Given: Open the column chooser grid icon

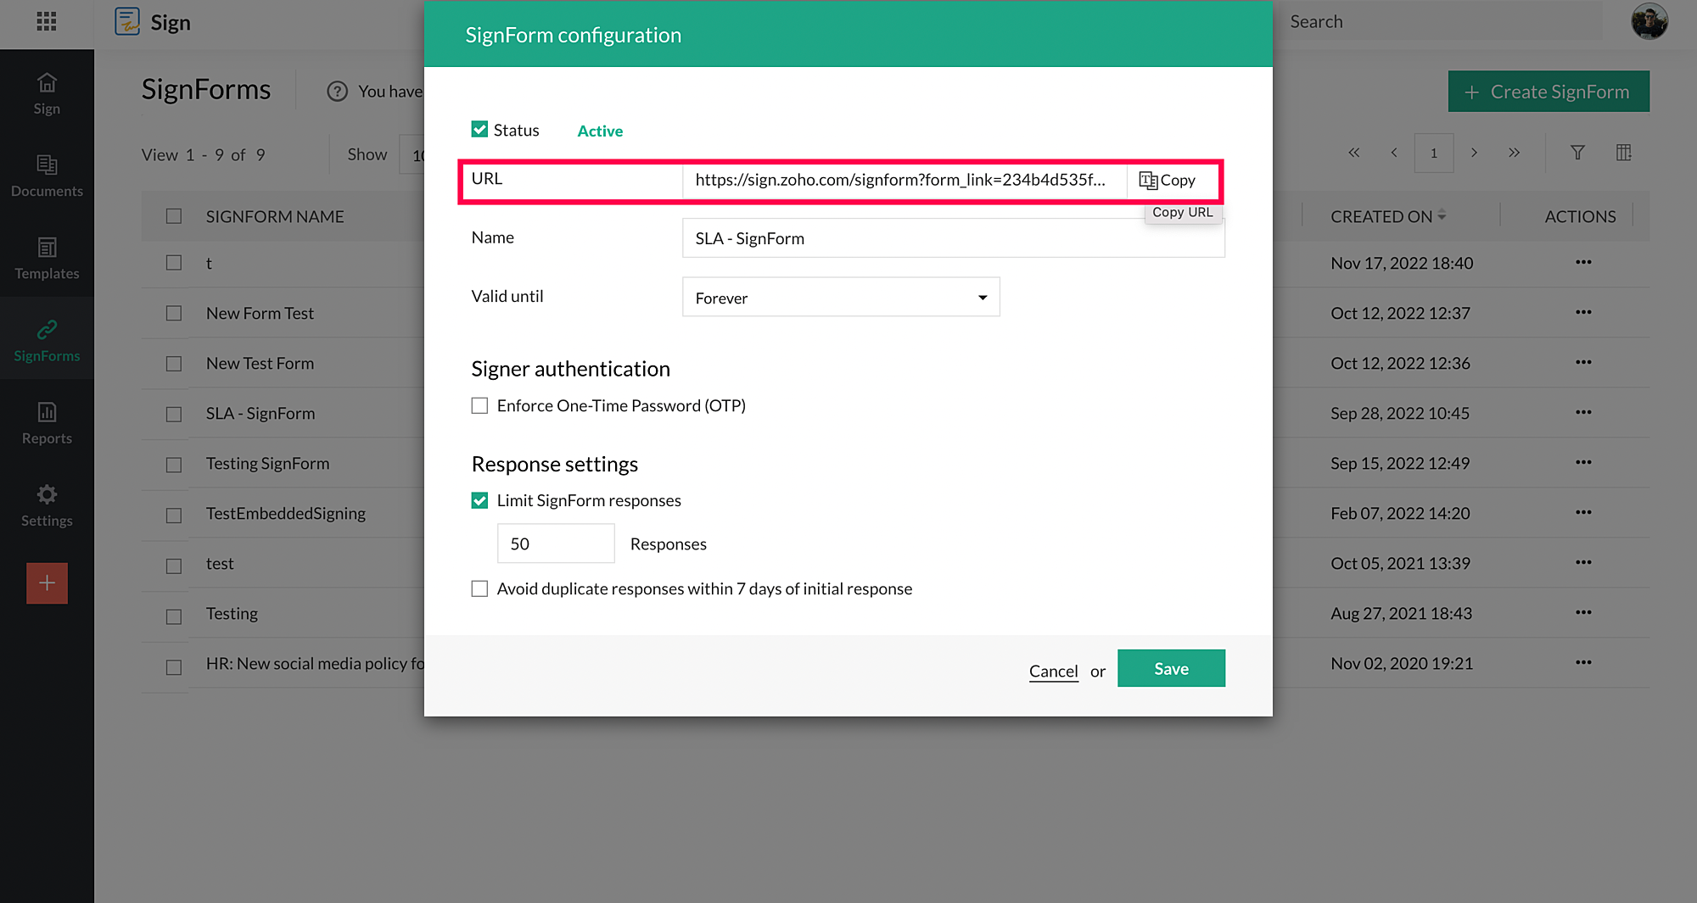Looking at the screenshot, I should [x=1623, y=153].
